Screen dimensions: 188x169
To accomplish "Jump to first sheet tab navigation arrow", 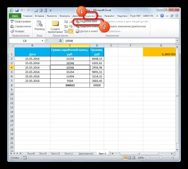I will (11, 154).
